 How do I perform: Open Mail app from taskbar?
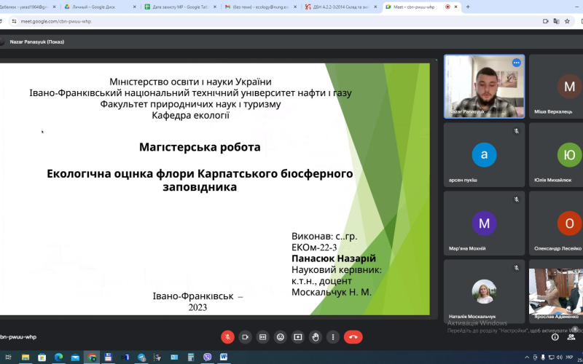75,357
